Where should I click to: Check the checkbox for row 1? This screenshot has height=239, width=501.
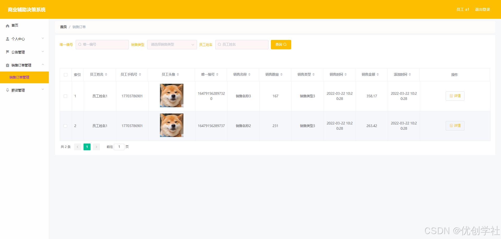click(x=65, y=96)
